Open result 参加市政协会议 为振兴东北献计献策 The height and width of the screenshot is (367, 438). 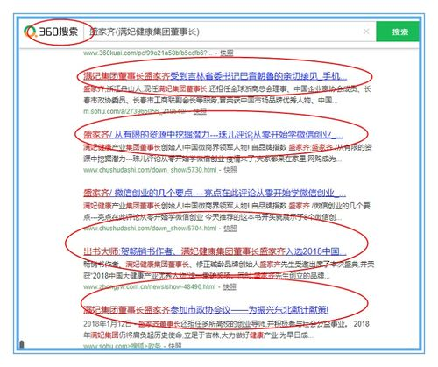pos(206,310)
